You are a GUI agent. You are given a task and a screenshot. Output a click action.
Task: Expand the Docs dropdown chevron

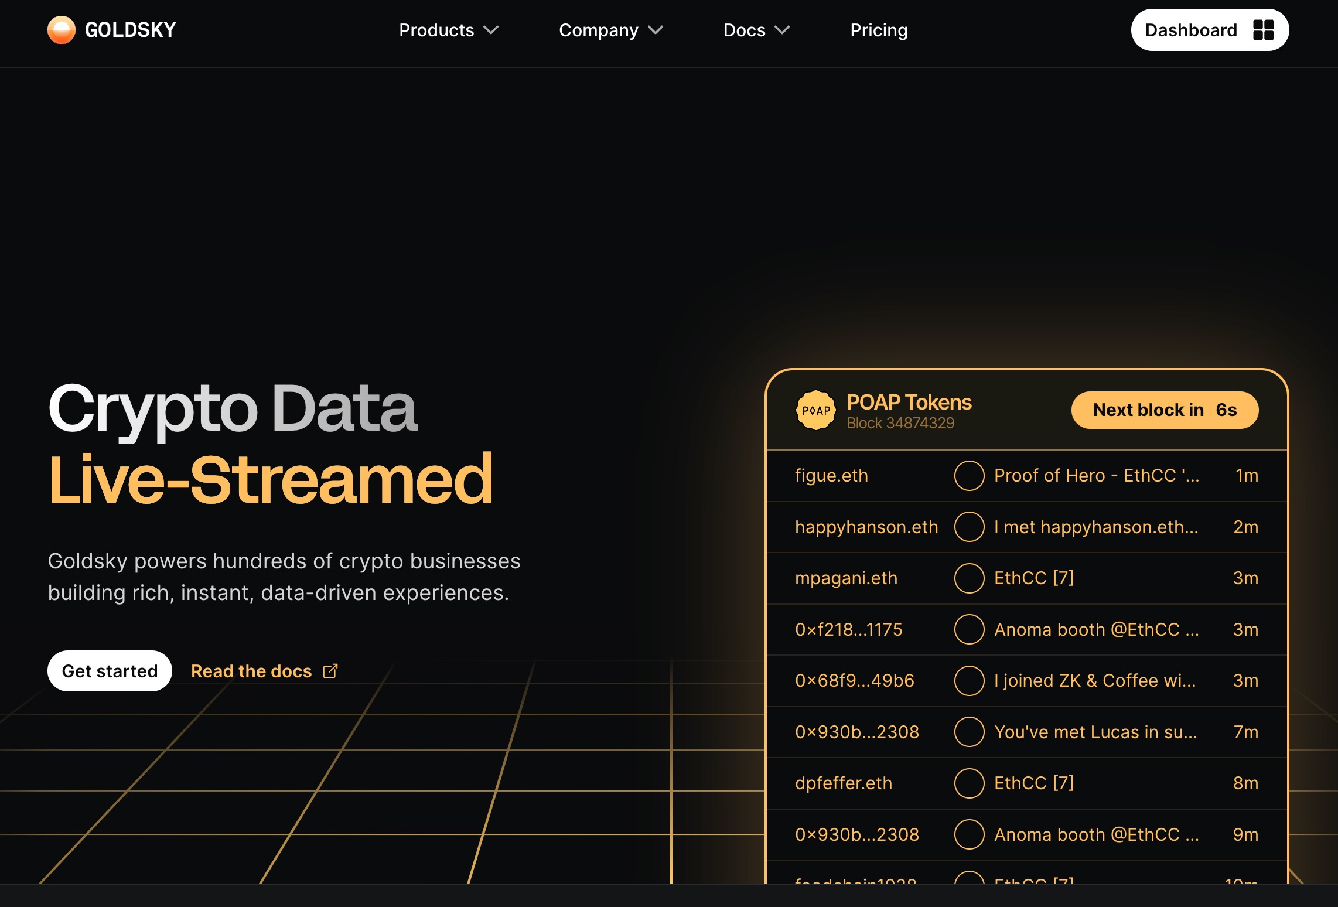(x=782, y=30)
